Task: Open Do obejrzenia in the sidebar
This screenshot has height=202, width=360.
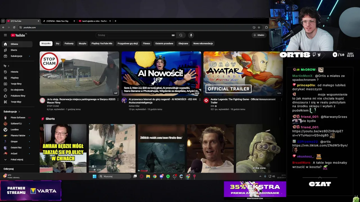Action: click(17, 90)
